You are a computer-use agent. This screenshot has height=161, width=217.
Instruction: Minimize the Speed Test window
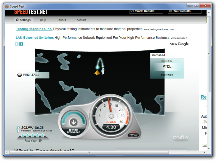190,6
